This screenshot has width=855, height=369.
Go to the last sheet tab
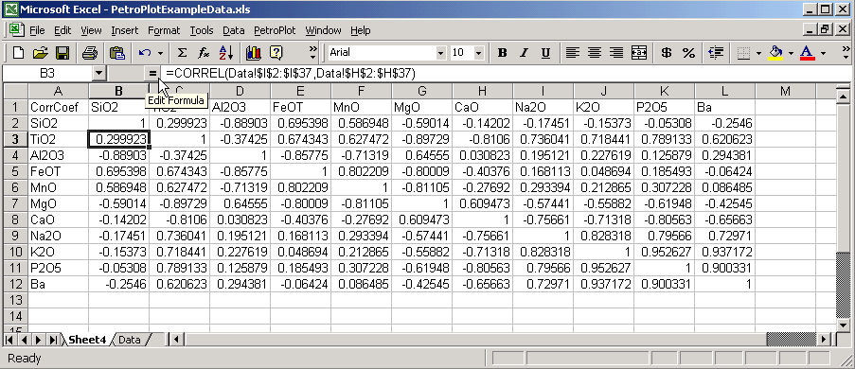(x=53, y=340)
